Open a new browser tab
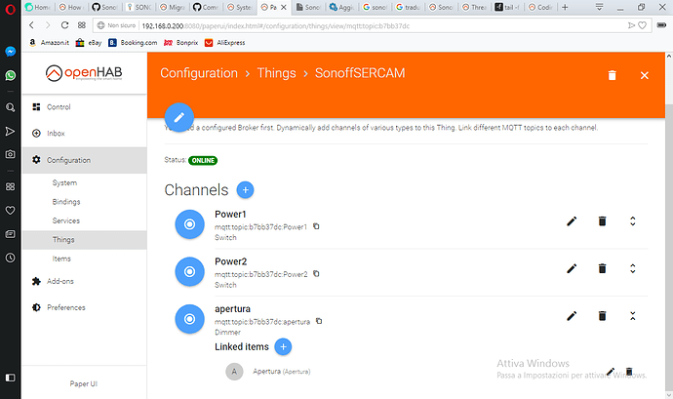Image resolution: width=673 pixels, height=399 pixels. pos(565,7)
